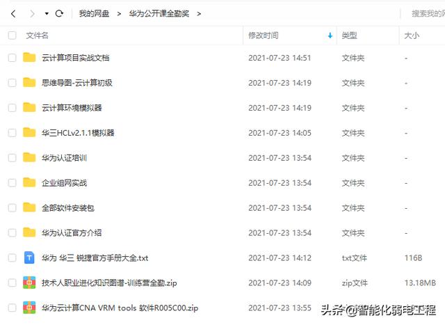445x325 pixels.
Task: Click folder icon of 华为认证官方介绍
Action: (x=29, y=232)
